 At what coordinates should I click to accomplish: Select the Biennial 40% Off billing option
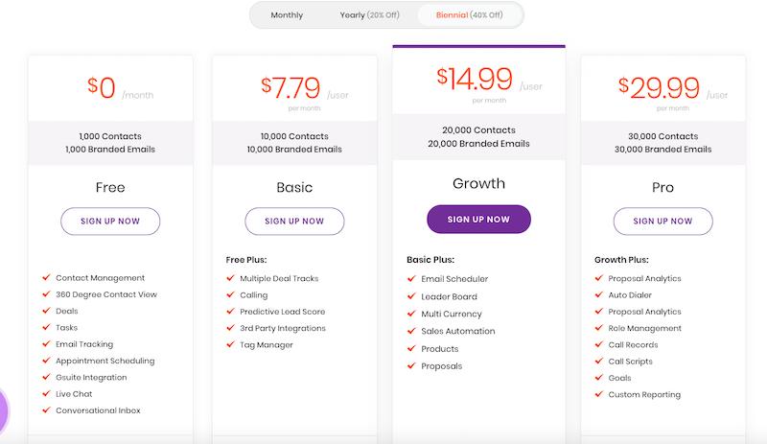[x=469, y=15]
